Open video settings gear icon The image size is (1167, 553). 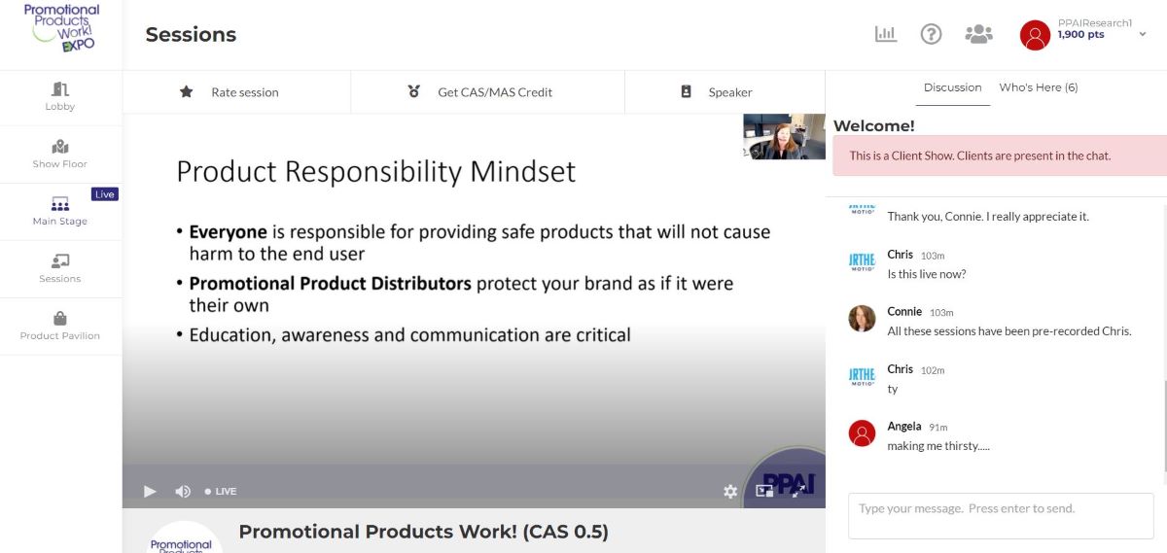pyautogui.click(x=730, y=492)
